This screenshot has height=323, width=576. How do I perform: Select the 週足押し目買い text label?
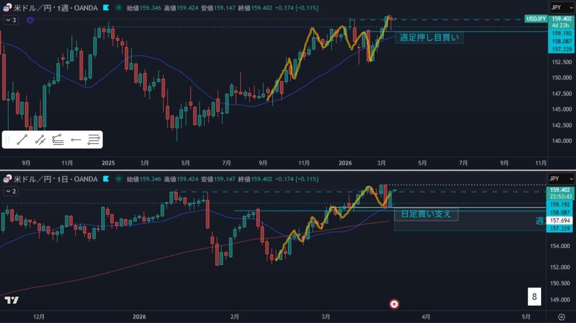(430, 38)
